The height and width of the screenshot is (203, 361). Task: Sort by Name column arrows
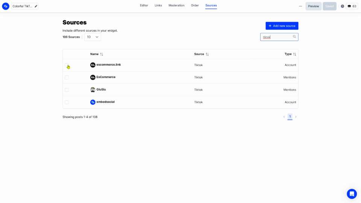pos(102,54)
